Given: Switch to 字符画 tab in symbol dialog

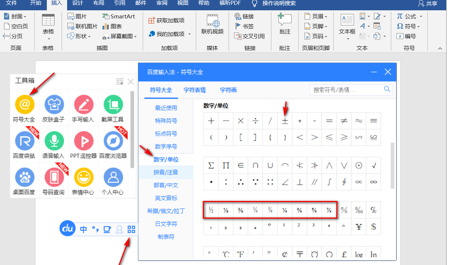Looking at the screenshot, I should (228, 90).
